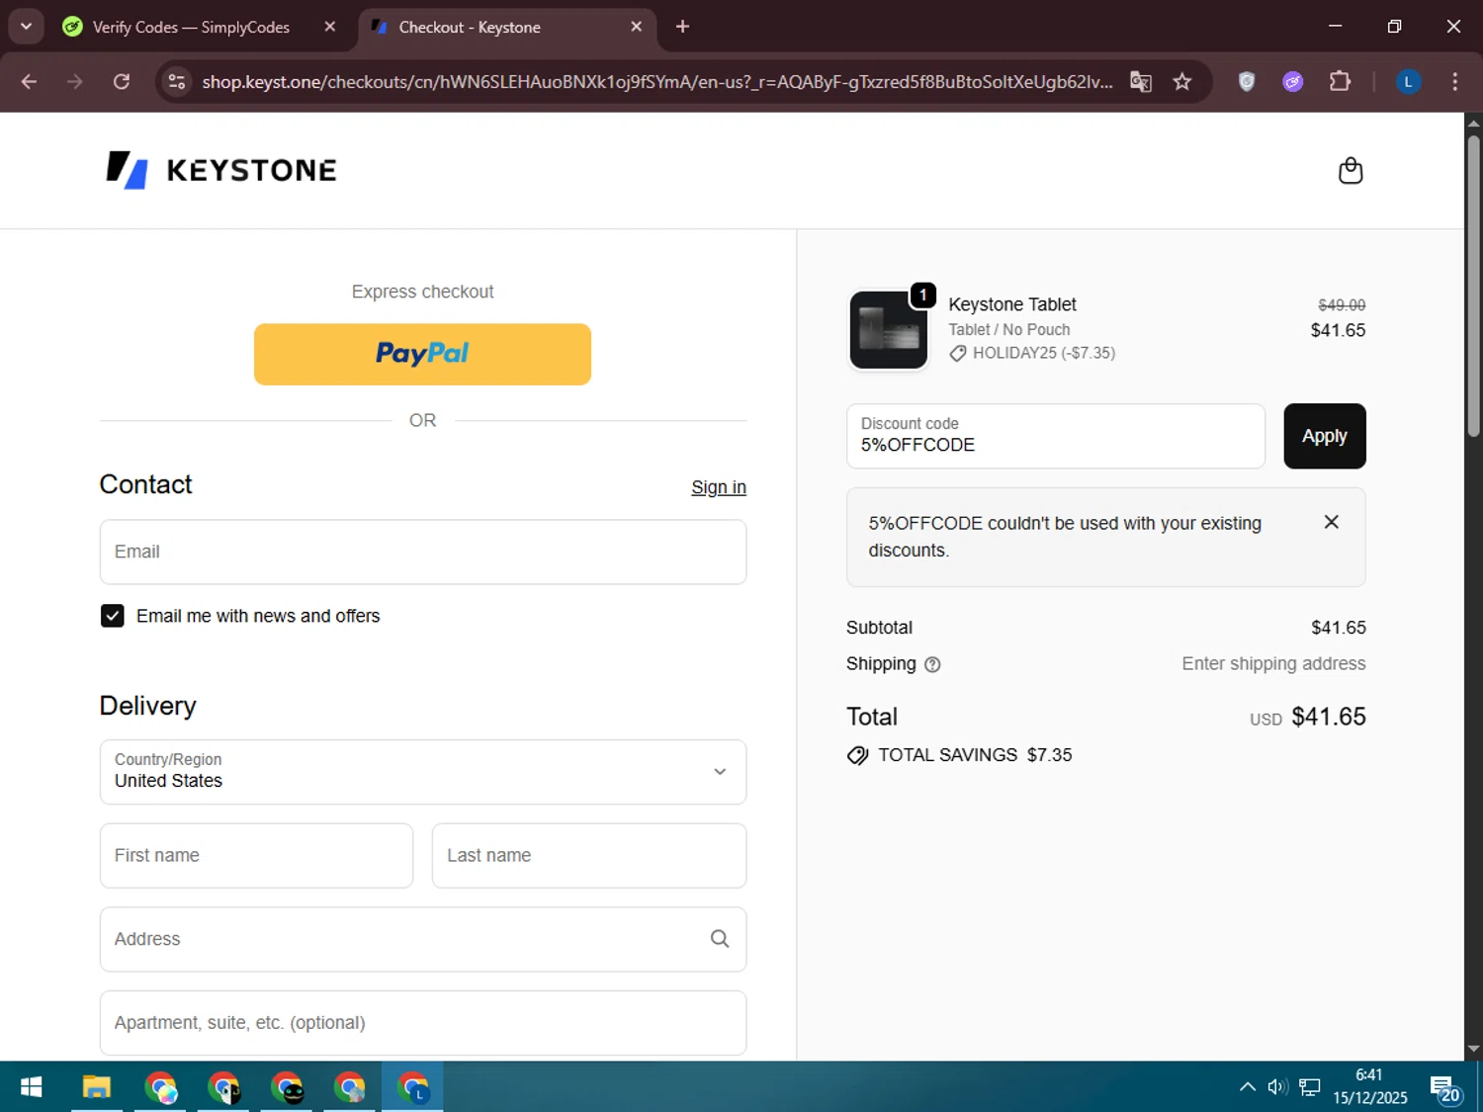
Task: Open the purple extension icon
Action: (x=1292, y=82)
